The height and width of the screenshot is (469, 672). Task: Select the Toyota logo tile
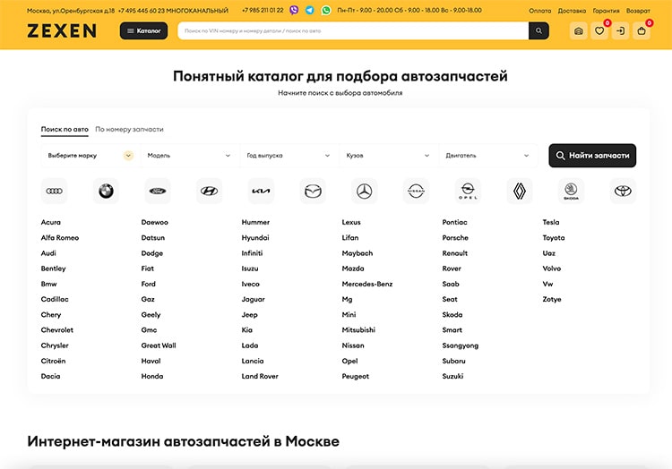point(623,191)
